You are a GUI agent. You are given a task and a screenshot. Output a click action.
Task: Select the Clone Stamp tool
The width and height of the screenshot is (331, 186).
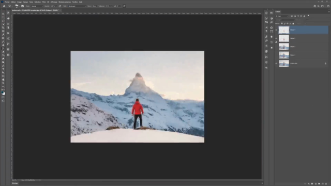pos(3,45)
